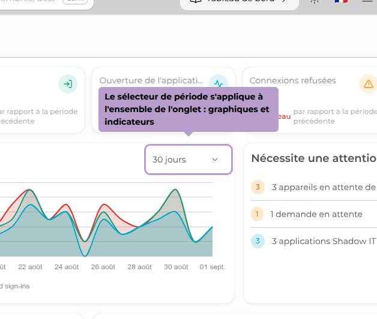The height and width of the screenshot is (319, 377).
Task: Click the orange badge number 3
Action: pyautogui.click(x=258, y=187)
